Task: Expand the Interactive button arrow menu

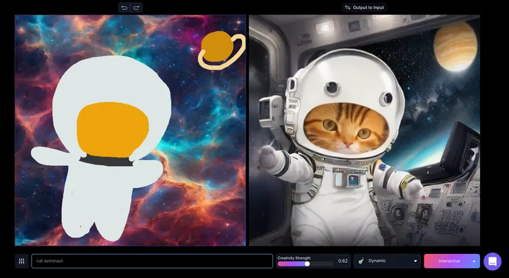Action: pyautogui.click(x=474, y=261)
